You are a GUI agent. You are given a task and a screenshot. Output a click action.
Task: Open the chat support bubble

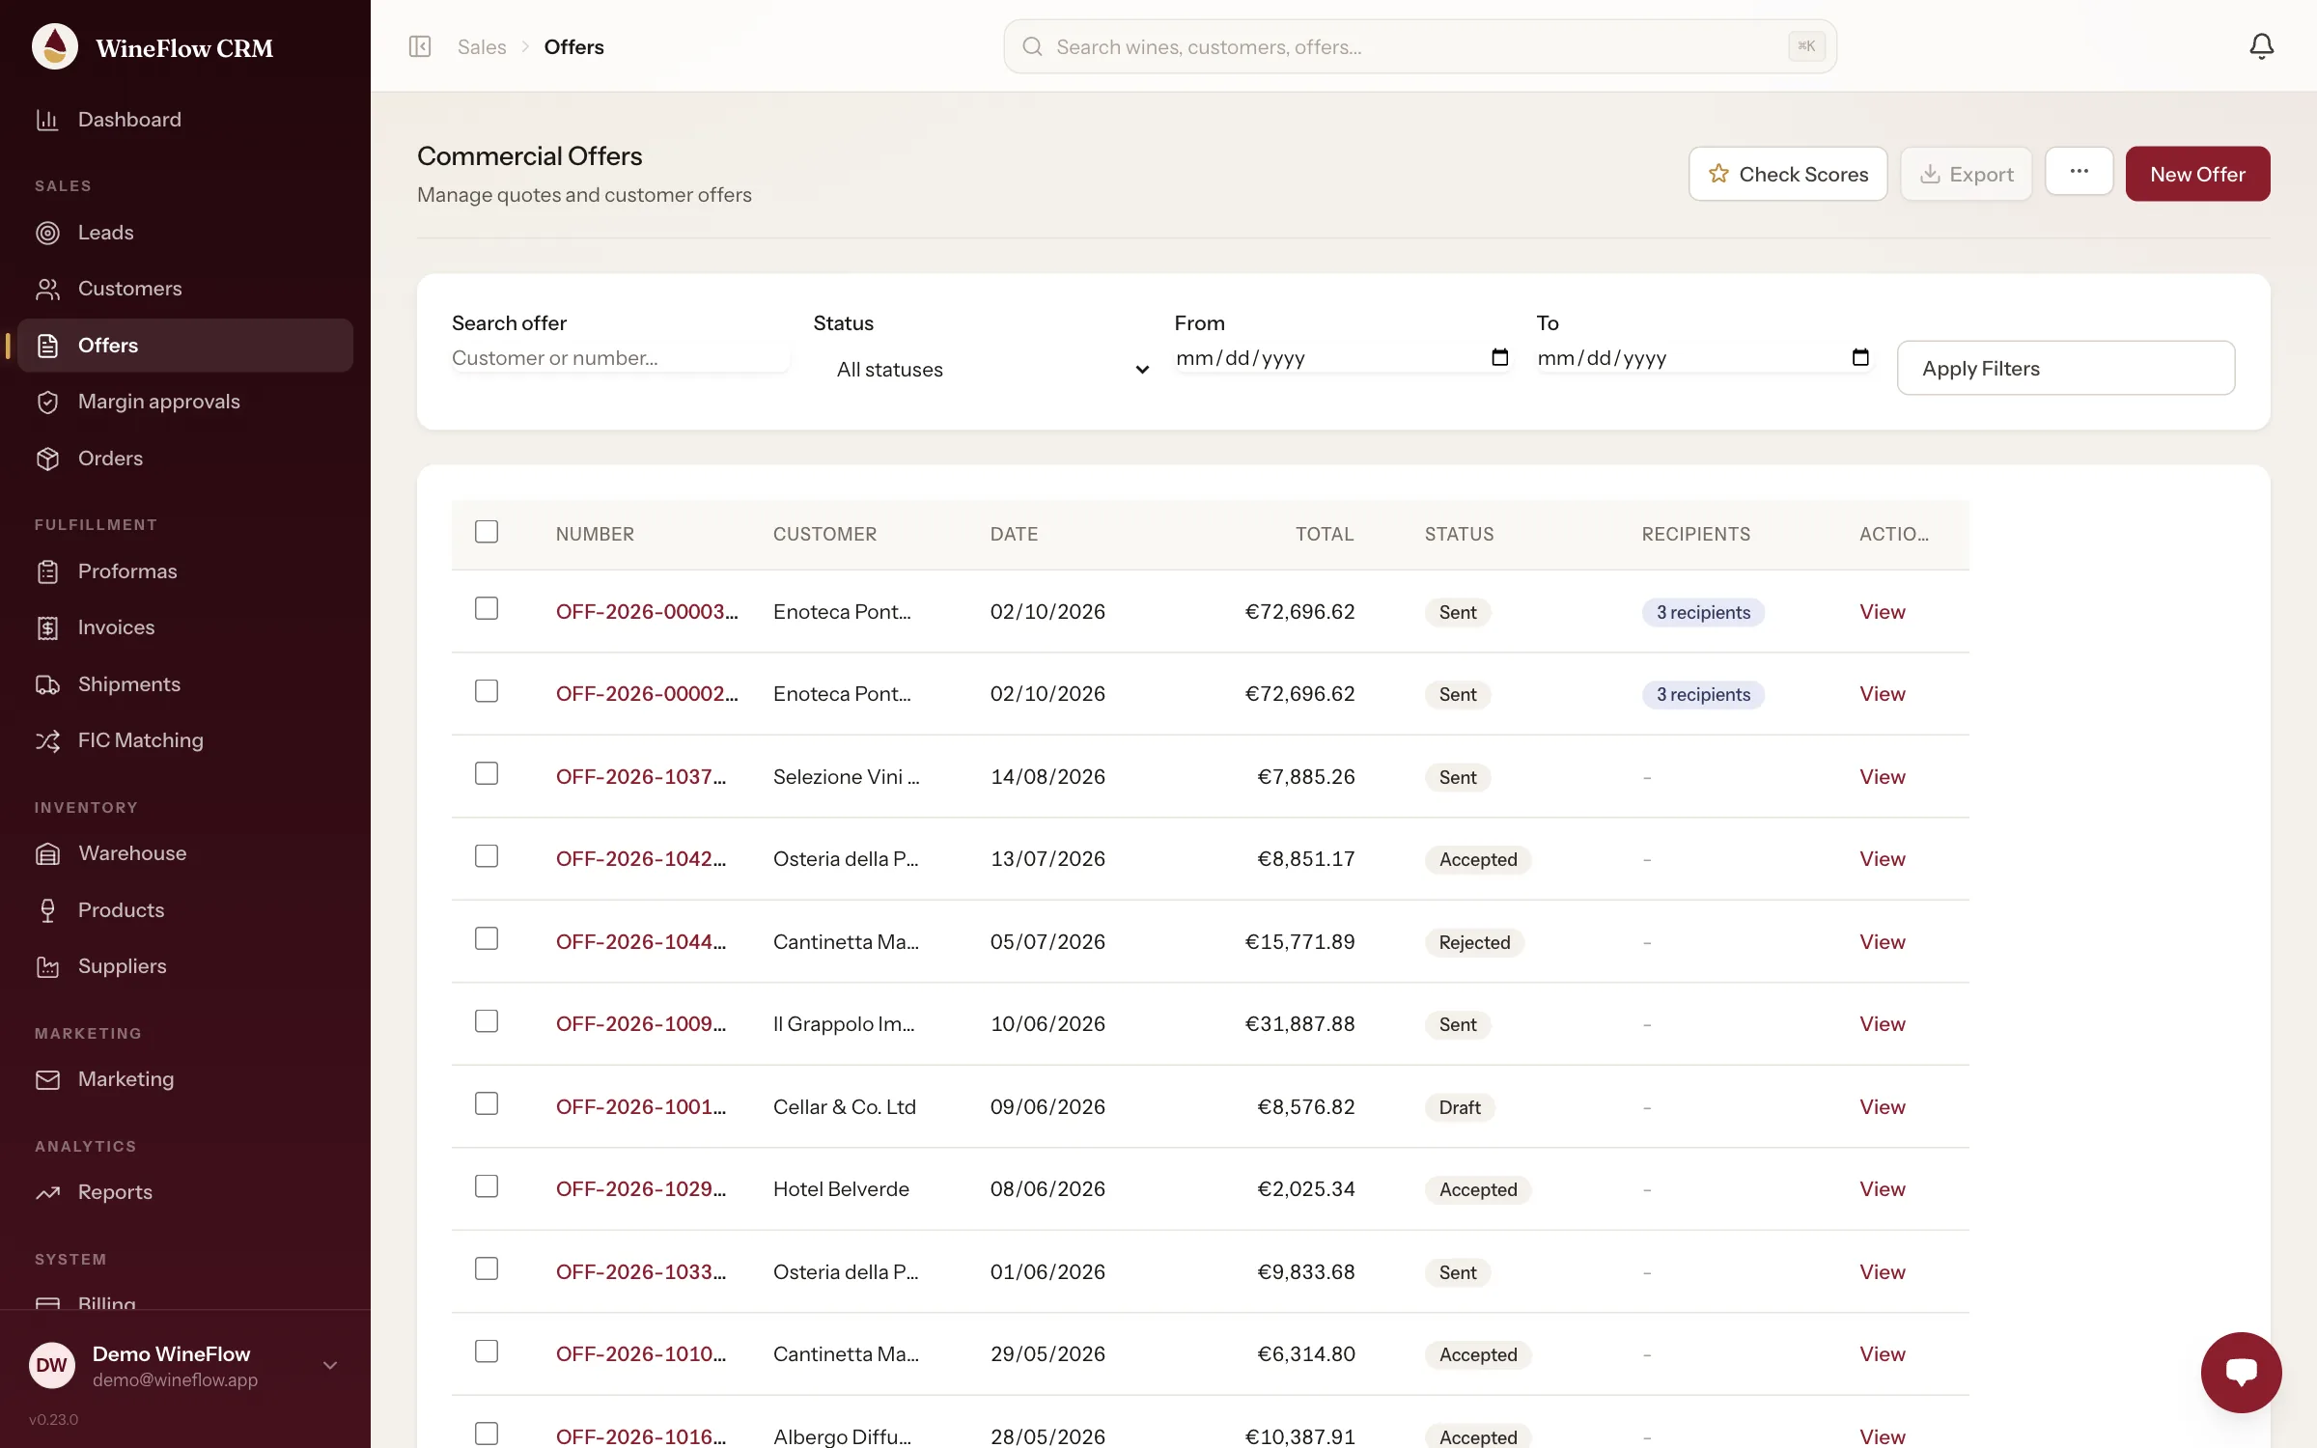tap(2241, 1372)
